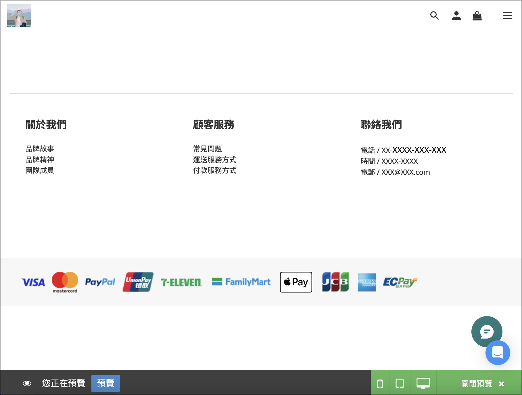Open the 品牌故事 link
Viewport: 522px width, 395px height.
(x=40, y=149)
